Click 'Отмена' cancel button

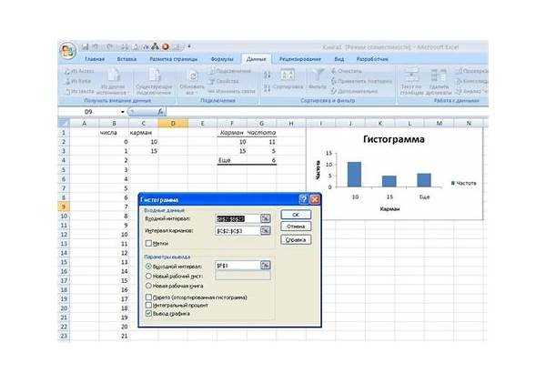coord(296,227)
